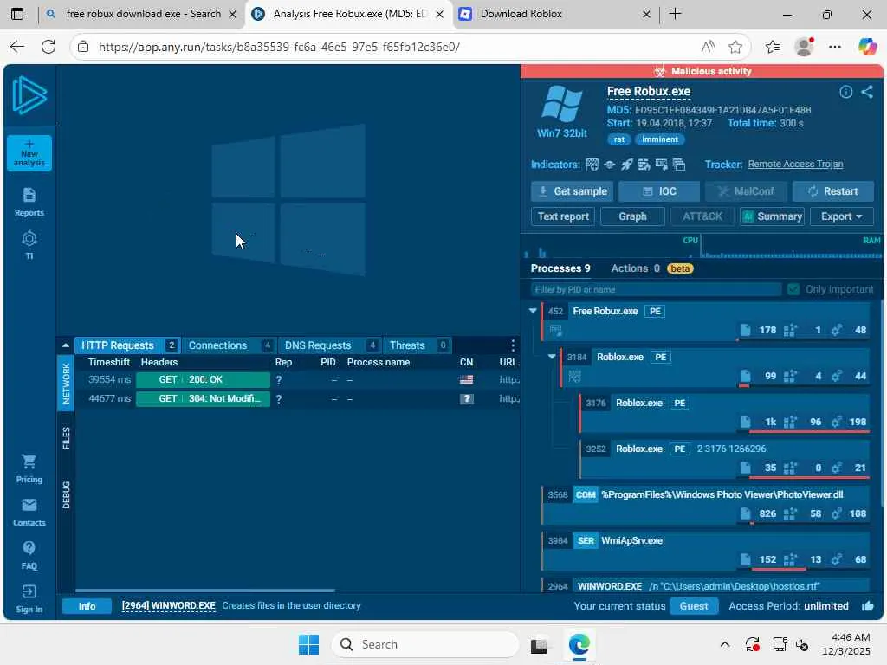Click the browser address bar URL
Viewport: 887px width, 665px height.
(x=279, y=47)
